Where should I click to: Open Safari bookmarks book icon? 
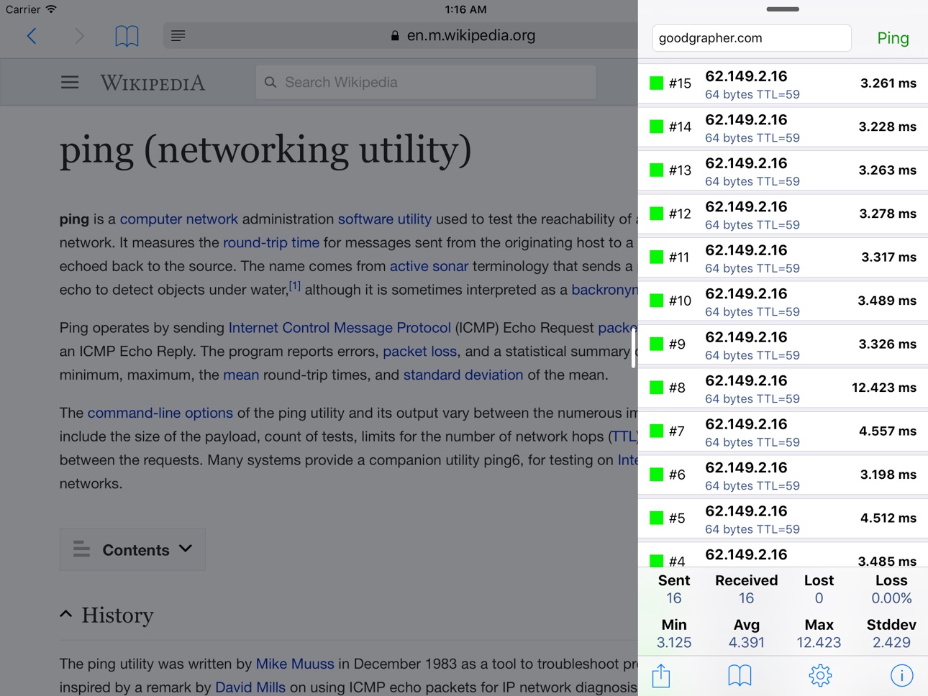click(x=127, y=36)
